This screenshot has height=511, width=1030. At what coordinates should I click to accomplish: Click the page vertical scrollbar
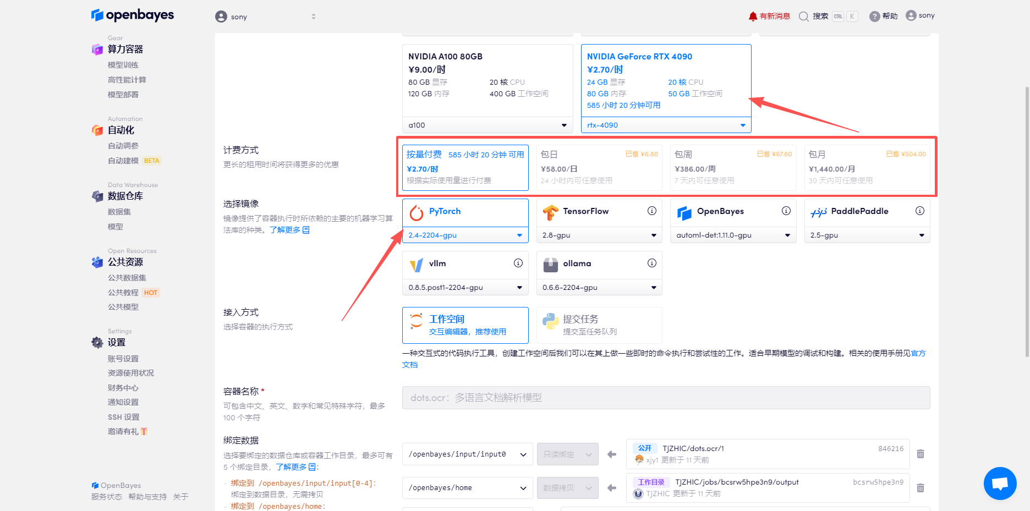pos(1026,220)
